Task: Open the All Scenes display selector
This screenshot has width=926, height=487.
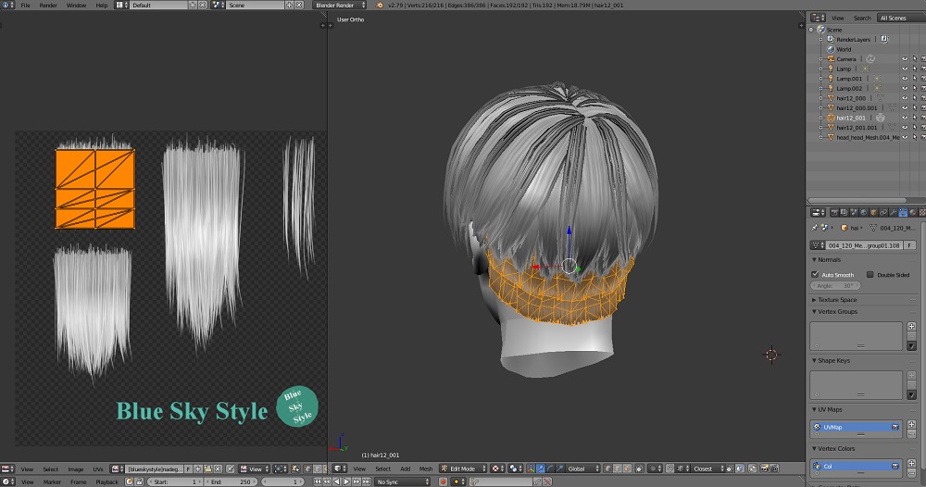Action: point(901,18)
